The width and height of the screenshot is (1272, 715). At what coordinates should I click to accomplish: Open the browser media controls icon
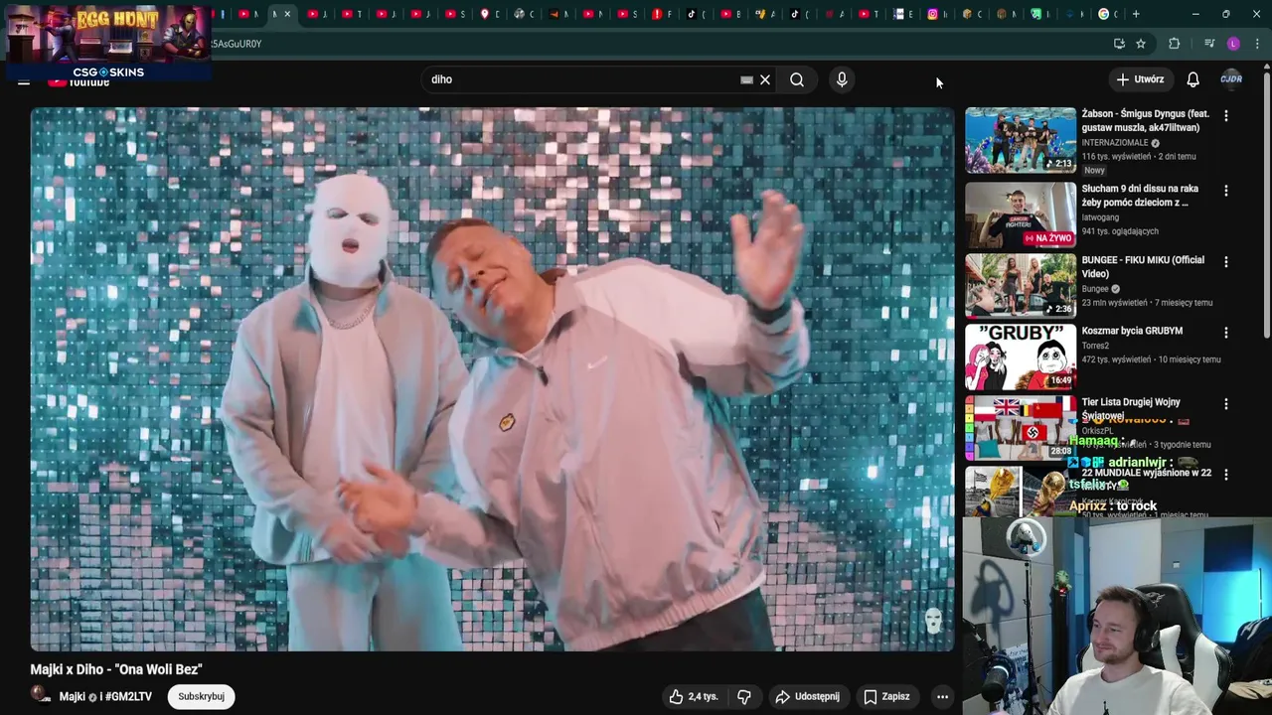coord(1208,44)
